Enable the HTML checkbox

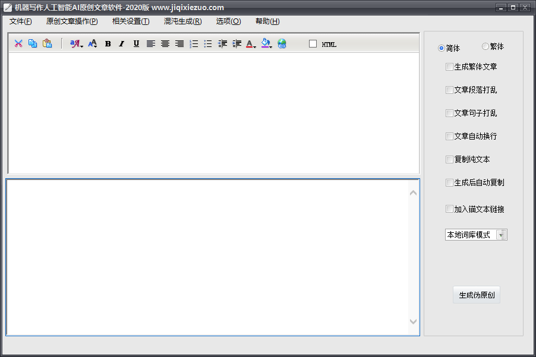(x=313, y=44)
